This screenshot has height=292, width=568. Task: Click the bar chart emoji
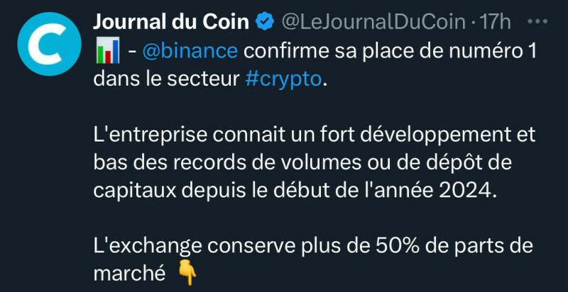[104, 52]
